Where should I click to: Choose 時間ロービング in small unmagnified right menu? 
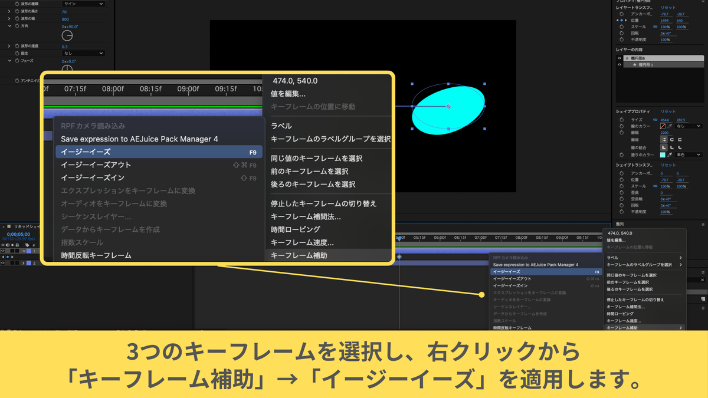tap(645, 314)
